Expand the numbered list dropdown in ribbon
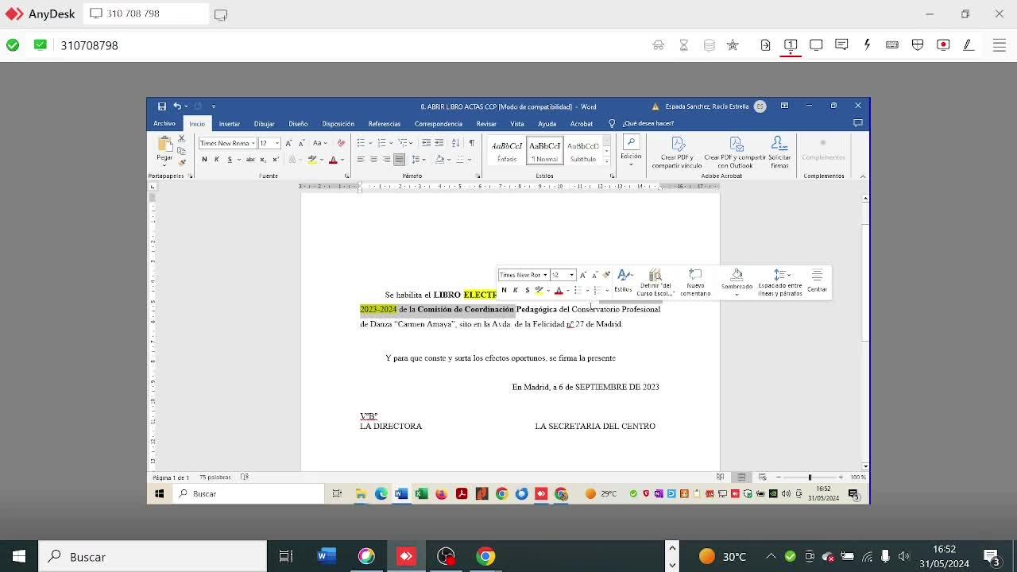This screenshot has height=572, width=1017. point(390,143)
